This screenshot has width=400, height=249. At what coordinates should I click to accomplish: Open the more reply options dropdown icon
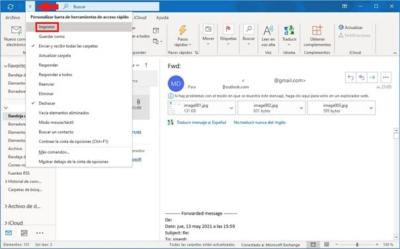[157, 41]
